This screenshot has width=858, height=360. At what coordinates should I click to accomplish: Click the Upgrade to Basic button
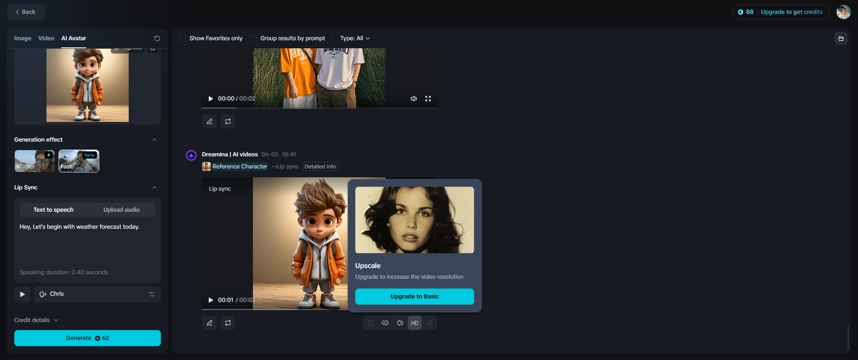click(x=415, y=297)
